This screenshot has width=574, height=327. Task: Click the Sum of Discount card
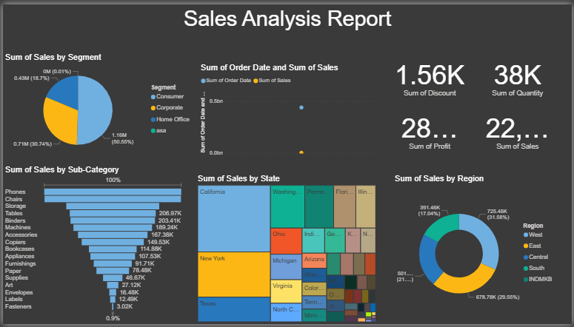click(x=431, y=81)
